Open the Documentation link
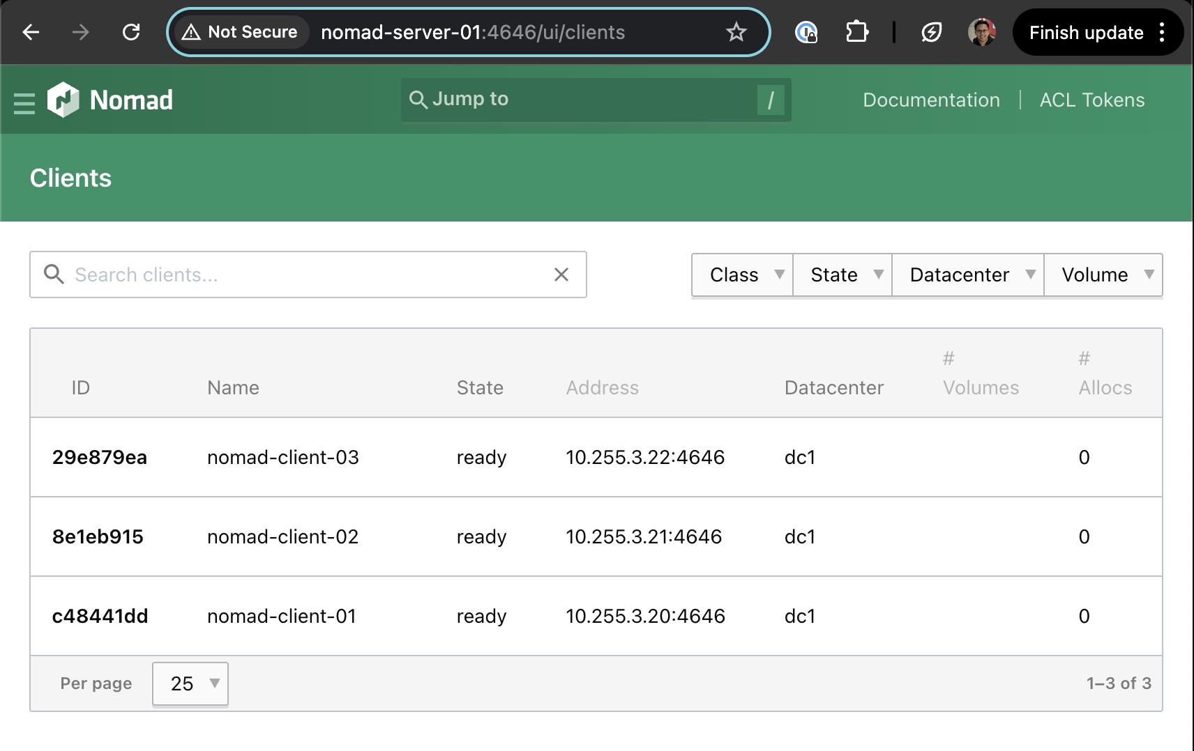 (x=931, y=100)
